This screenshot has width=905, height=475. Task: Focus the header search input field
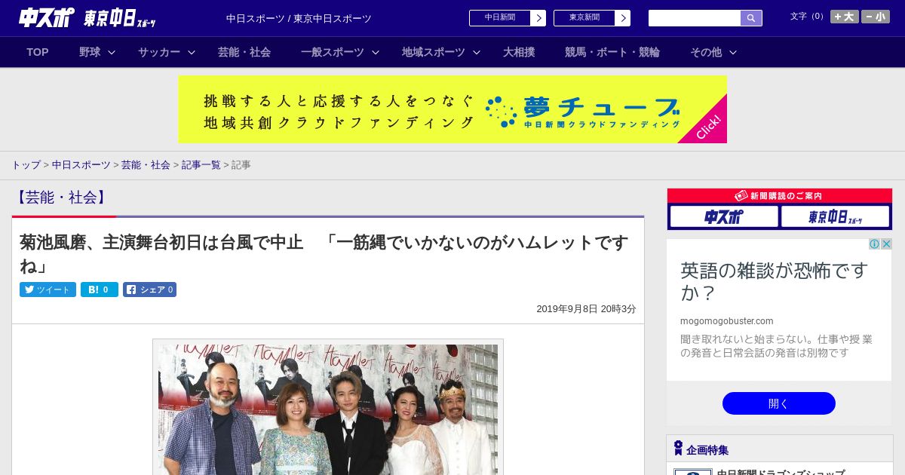tap(695, 18)
